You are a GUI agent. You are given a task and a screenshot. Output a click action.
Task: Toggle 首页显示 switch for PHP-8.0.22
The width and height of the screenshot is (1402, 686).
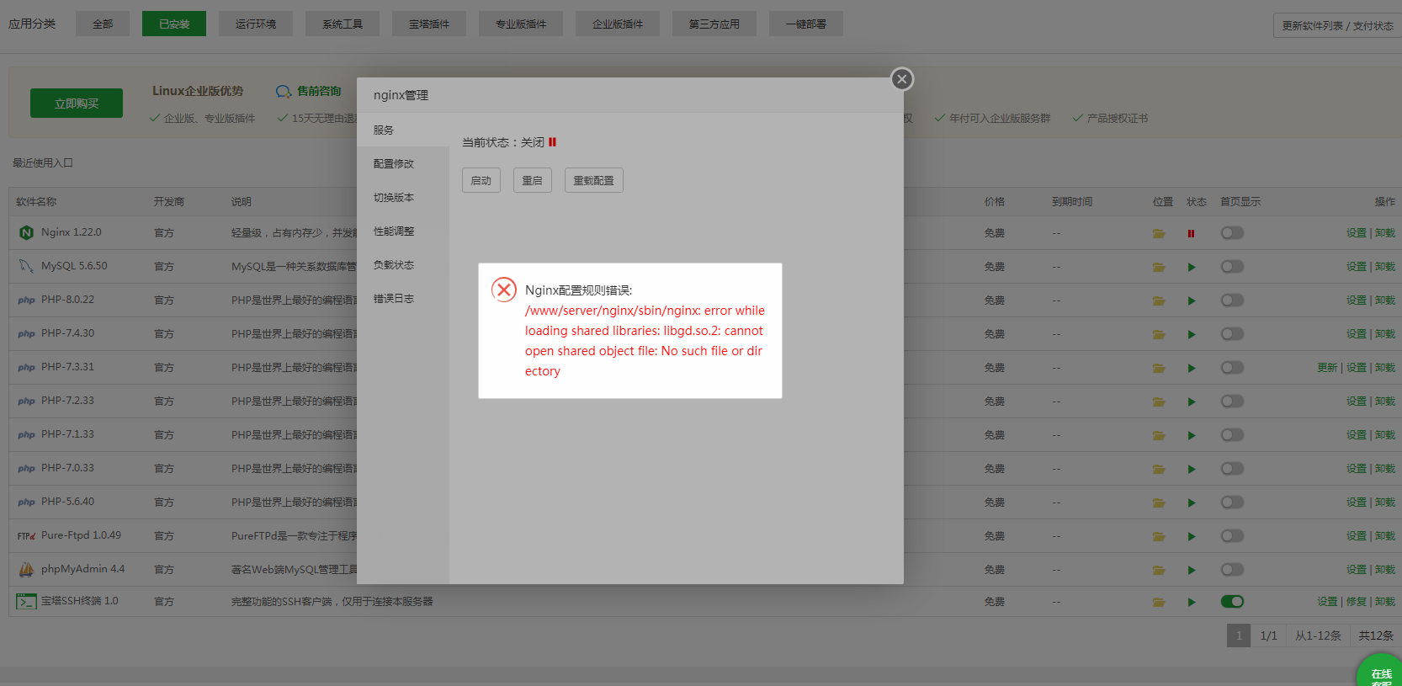1232,300
